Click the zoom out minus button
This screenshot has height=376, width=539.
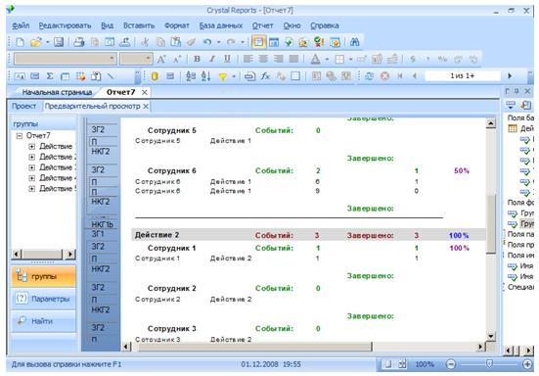(x=451, y=364)
